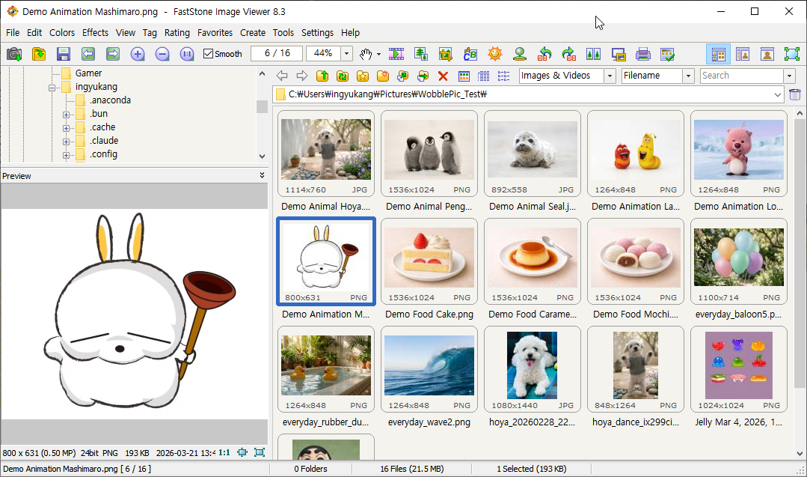The height and width of the screenshot is (477, 807).
Task: Click the trash bin icon beside path bar
Action: pyautogui.click(x=794, y=94)
